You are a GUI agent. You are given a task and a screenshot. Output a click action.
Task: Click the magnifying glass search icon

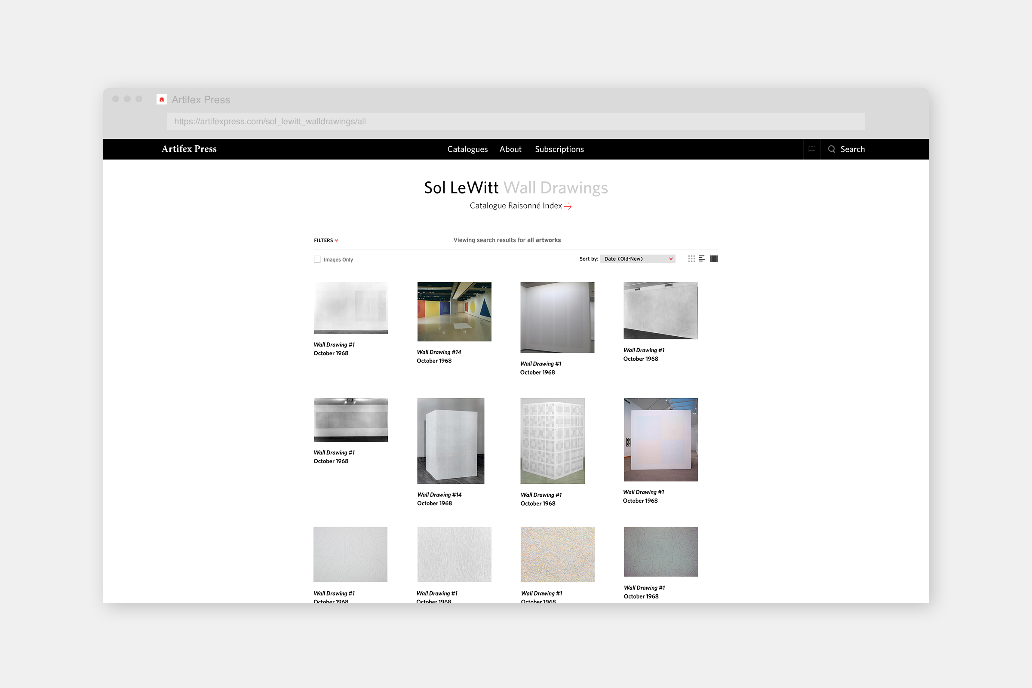pyautogui.click(x=831, y=149)
